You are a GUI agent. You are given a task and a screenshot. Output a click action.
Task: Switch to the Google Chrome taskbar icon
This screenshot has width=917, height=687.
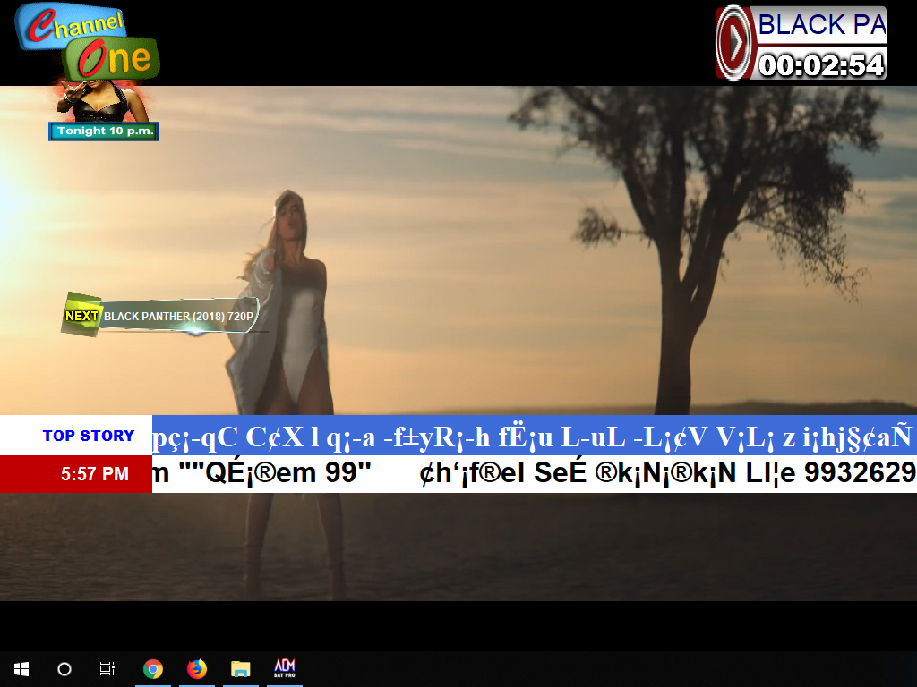[x=153, y=669]
